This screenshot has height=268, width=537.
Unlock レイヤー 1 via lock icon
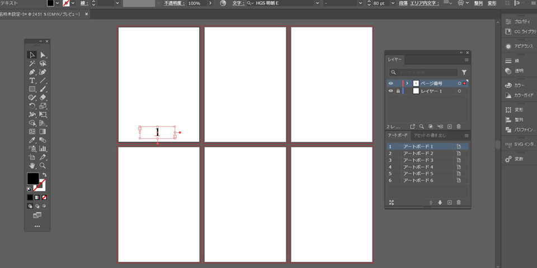tap(398, 91)
